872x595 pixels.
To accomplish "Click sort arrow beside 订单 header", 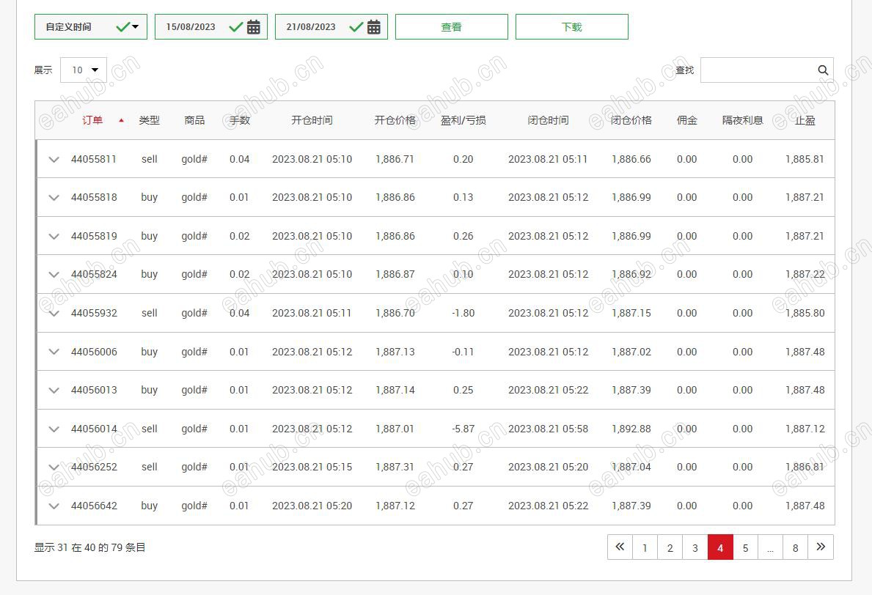I will [x=121, y=121].
